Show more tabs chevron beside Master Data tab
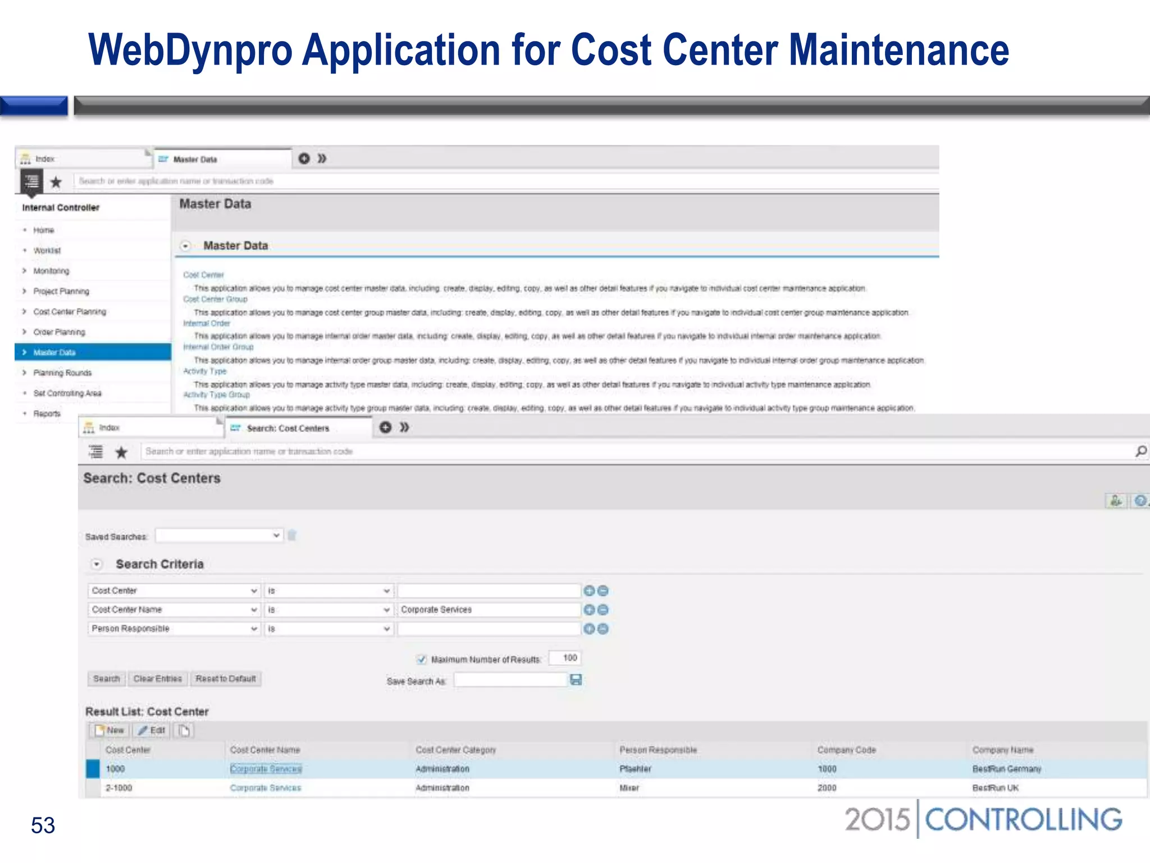The image size is (1150, 863). click(x=322, y=158)
